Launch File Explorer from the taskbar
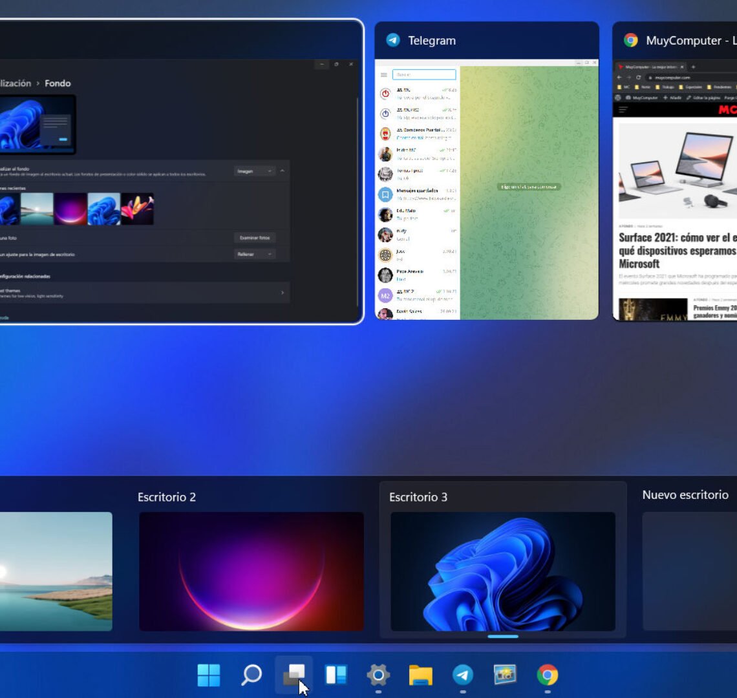Screen dimensions: 737x698 coord(421,675)
